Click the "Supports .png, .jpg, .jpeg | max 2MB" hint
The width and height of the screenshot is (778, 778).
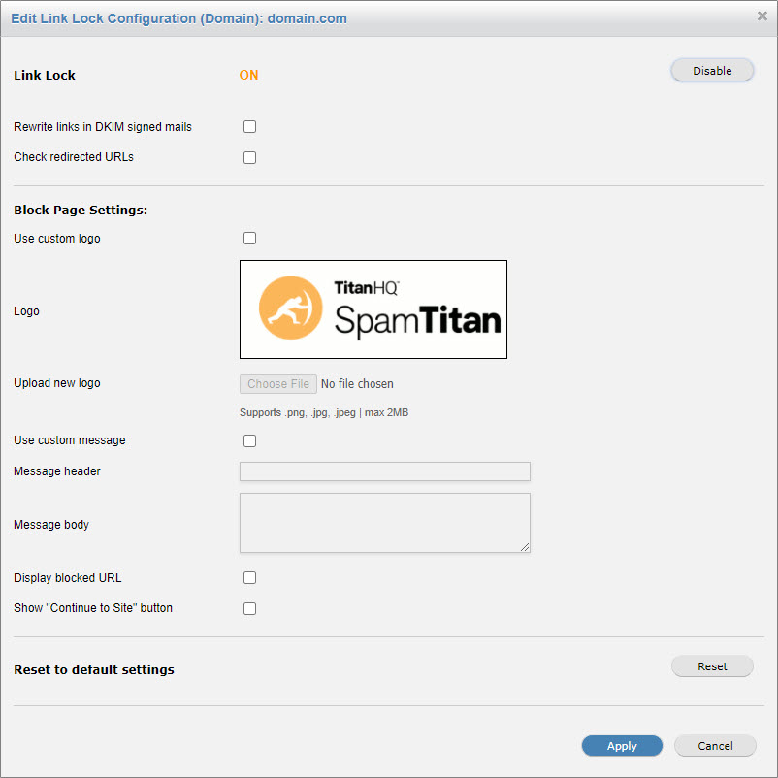tap(323, 413)
